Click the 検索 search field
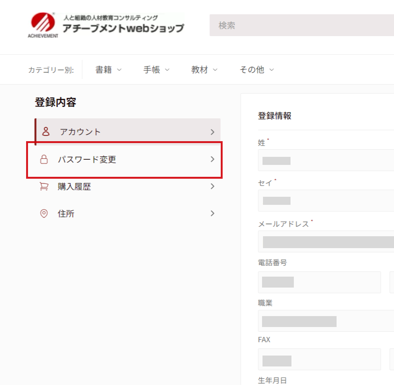Screen dimensions: 394x385 click(301, 25)
